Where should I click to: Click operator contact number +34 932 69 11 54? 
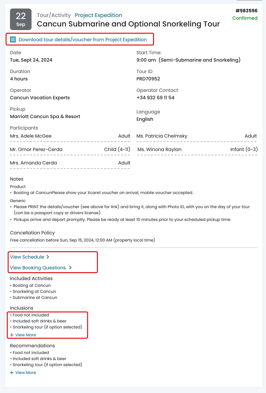pos(155,98)
